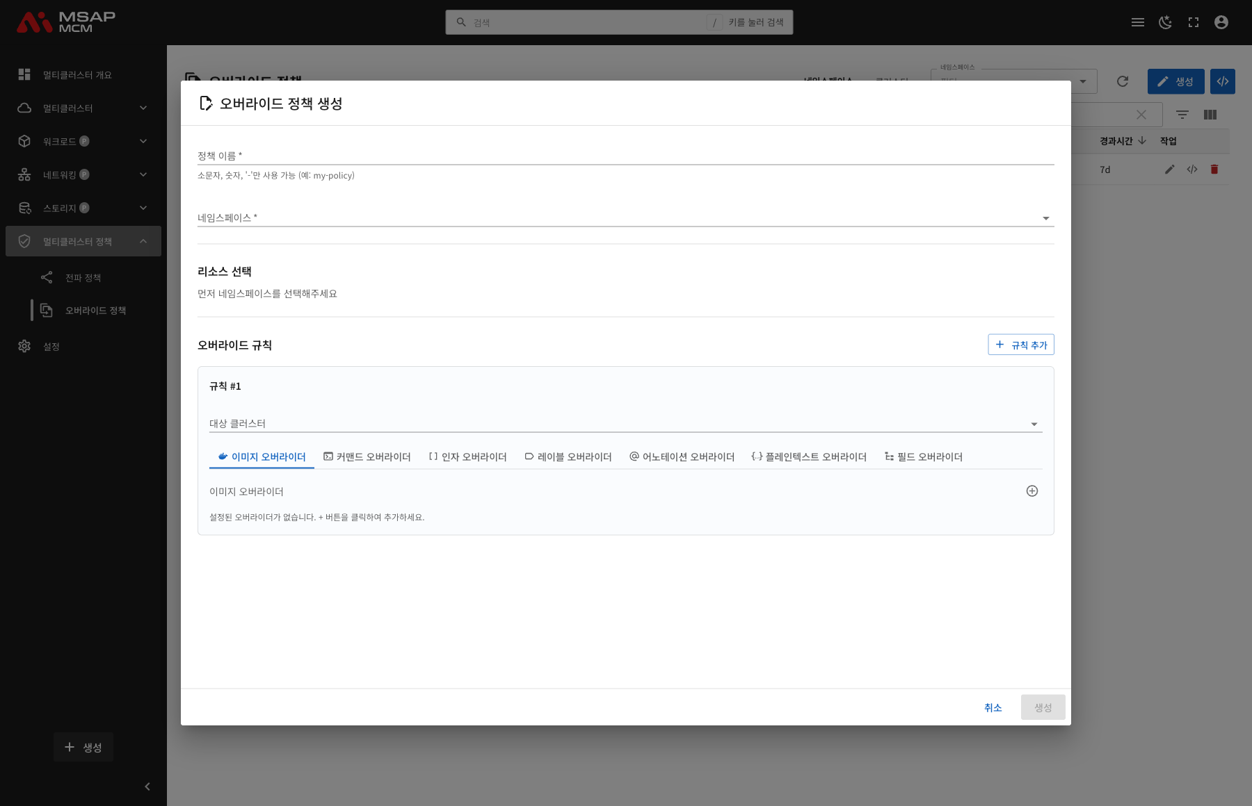
Task: Click the 워크로드 cube icon in sidebar
Action: [24, 141]
